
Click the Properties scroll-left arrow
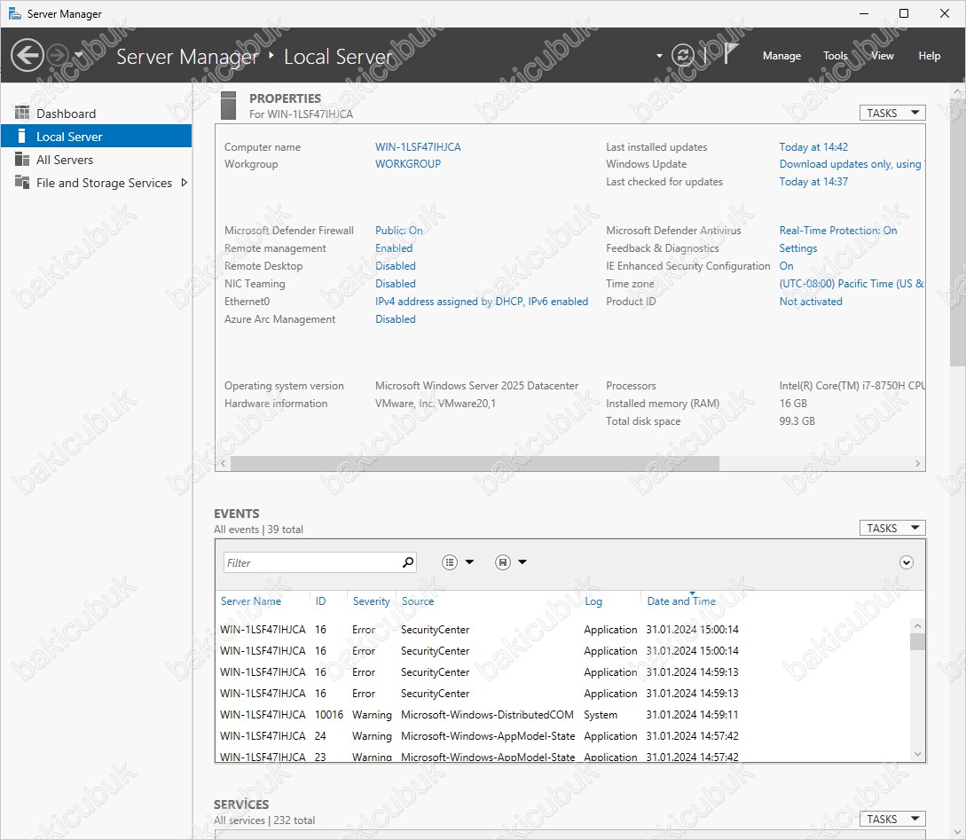pyautogui.click(x=223, y=464)
